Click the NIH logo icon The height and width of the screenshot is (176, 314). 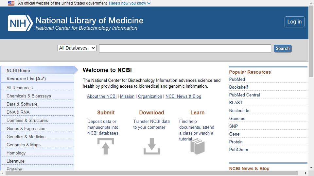click(x=20, y=23)
